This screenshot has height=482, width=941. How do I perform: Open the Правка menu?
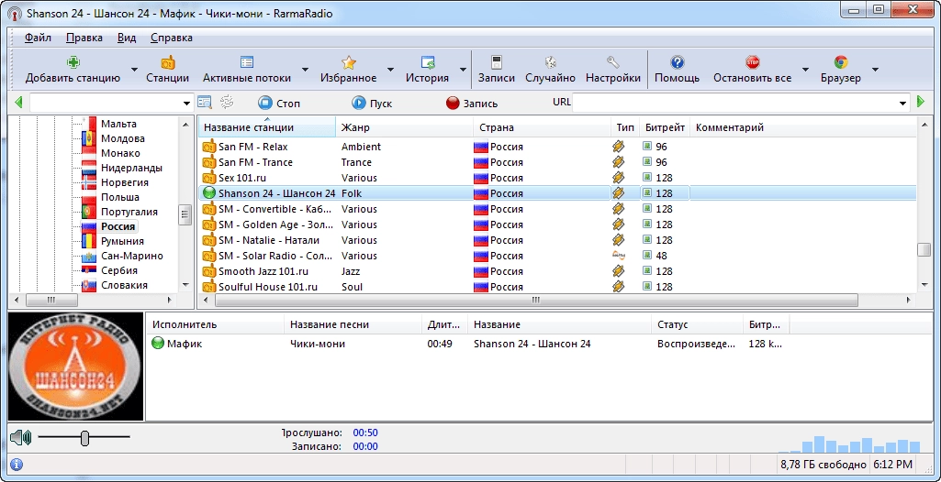(84, 38)
